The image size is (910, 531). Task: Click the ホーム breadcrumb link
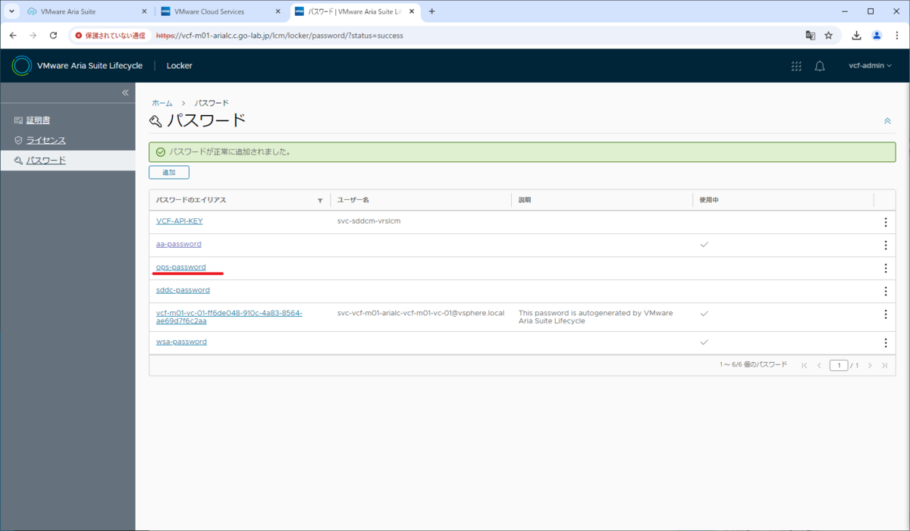[x=162, y=103]
